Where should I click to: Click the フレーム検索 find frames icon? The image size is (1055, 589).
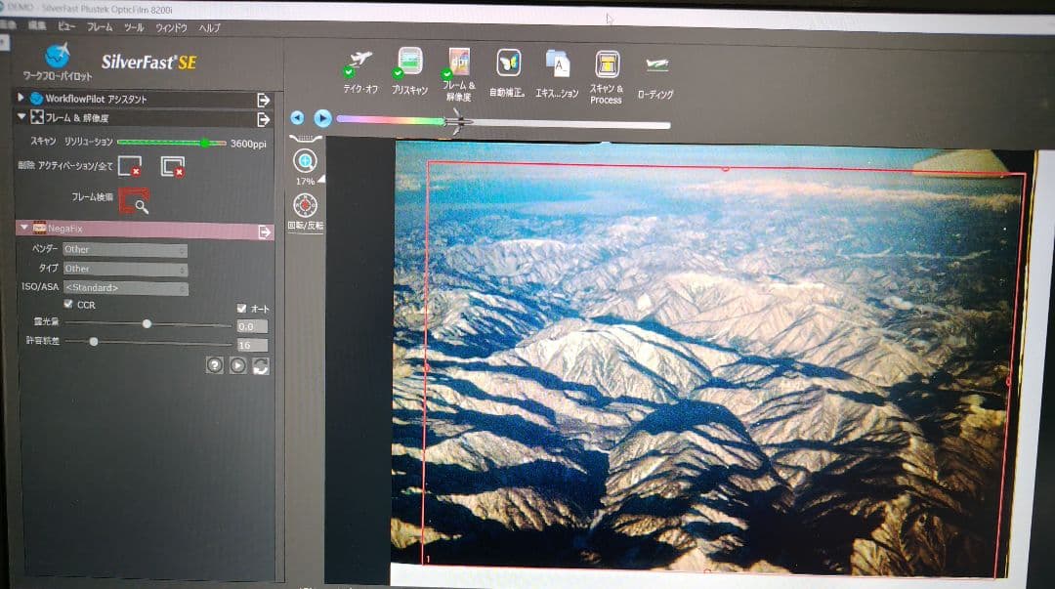pos(134,200)
